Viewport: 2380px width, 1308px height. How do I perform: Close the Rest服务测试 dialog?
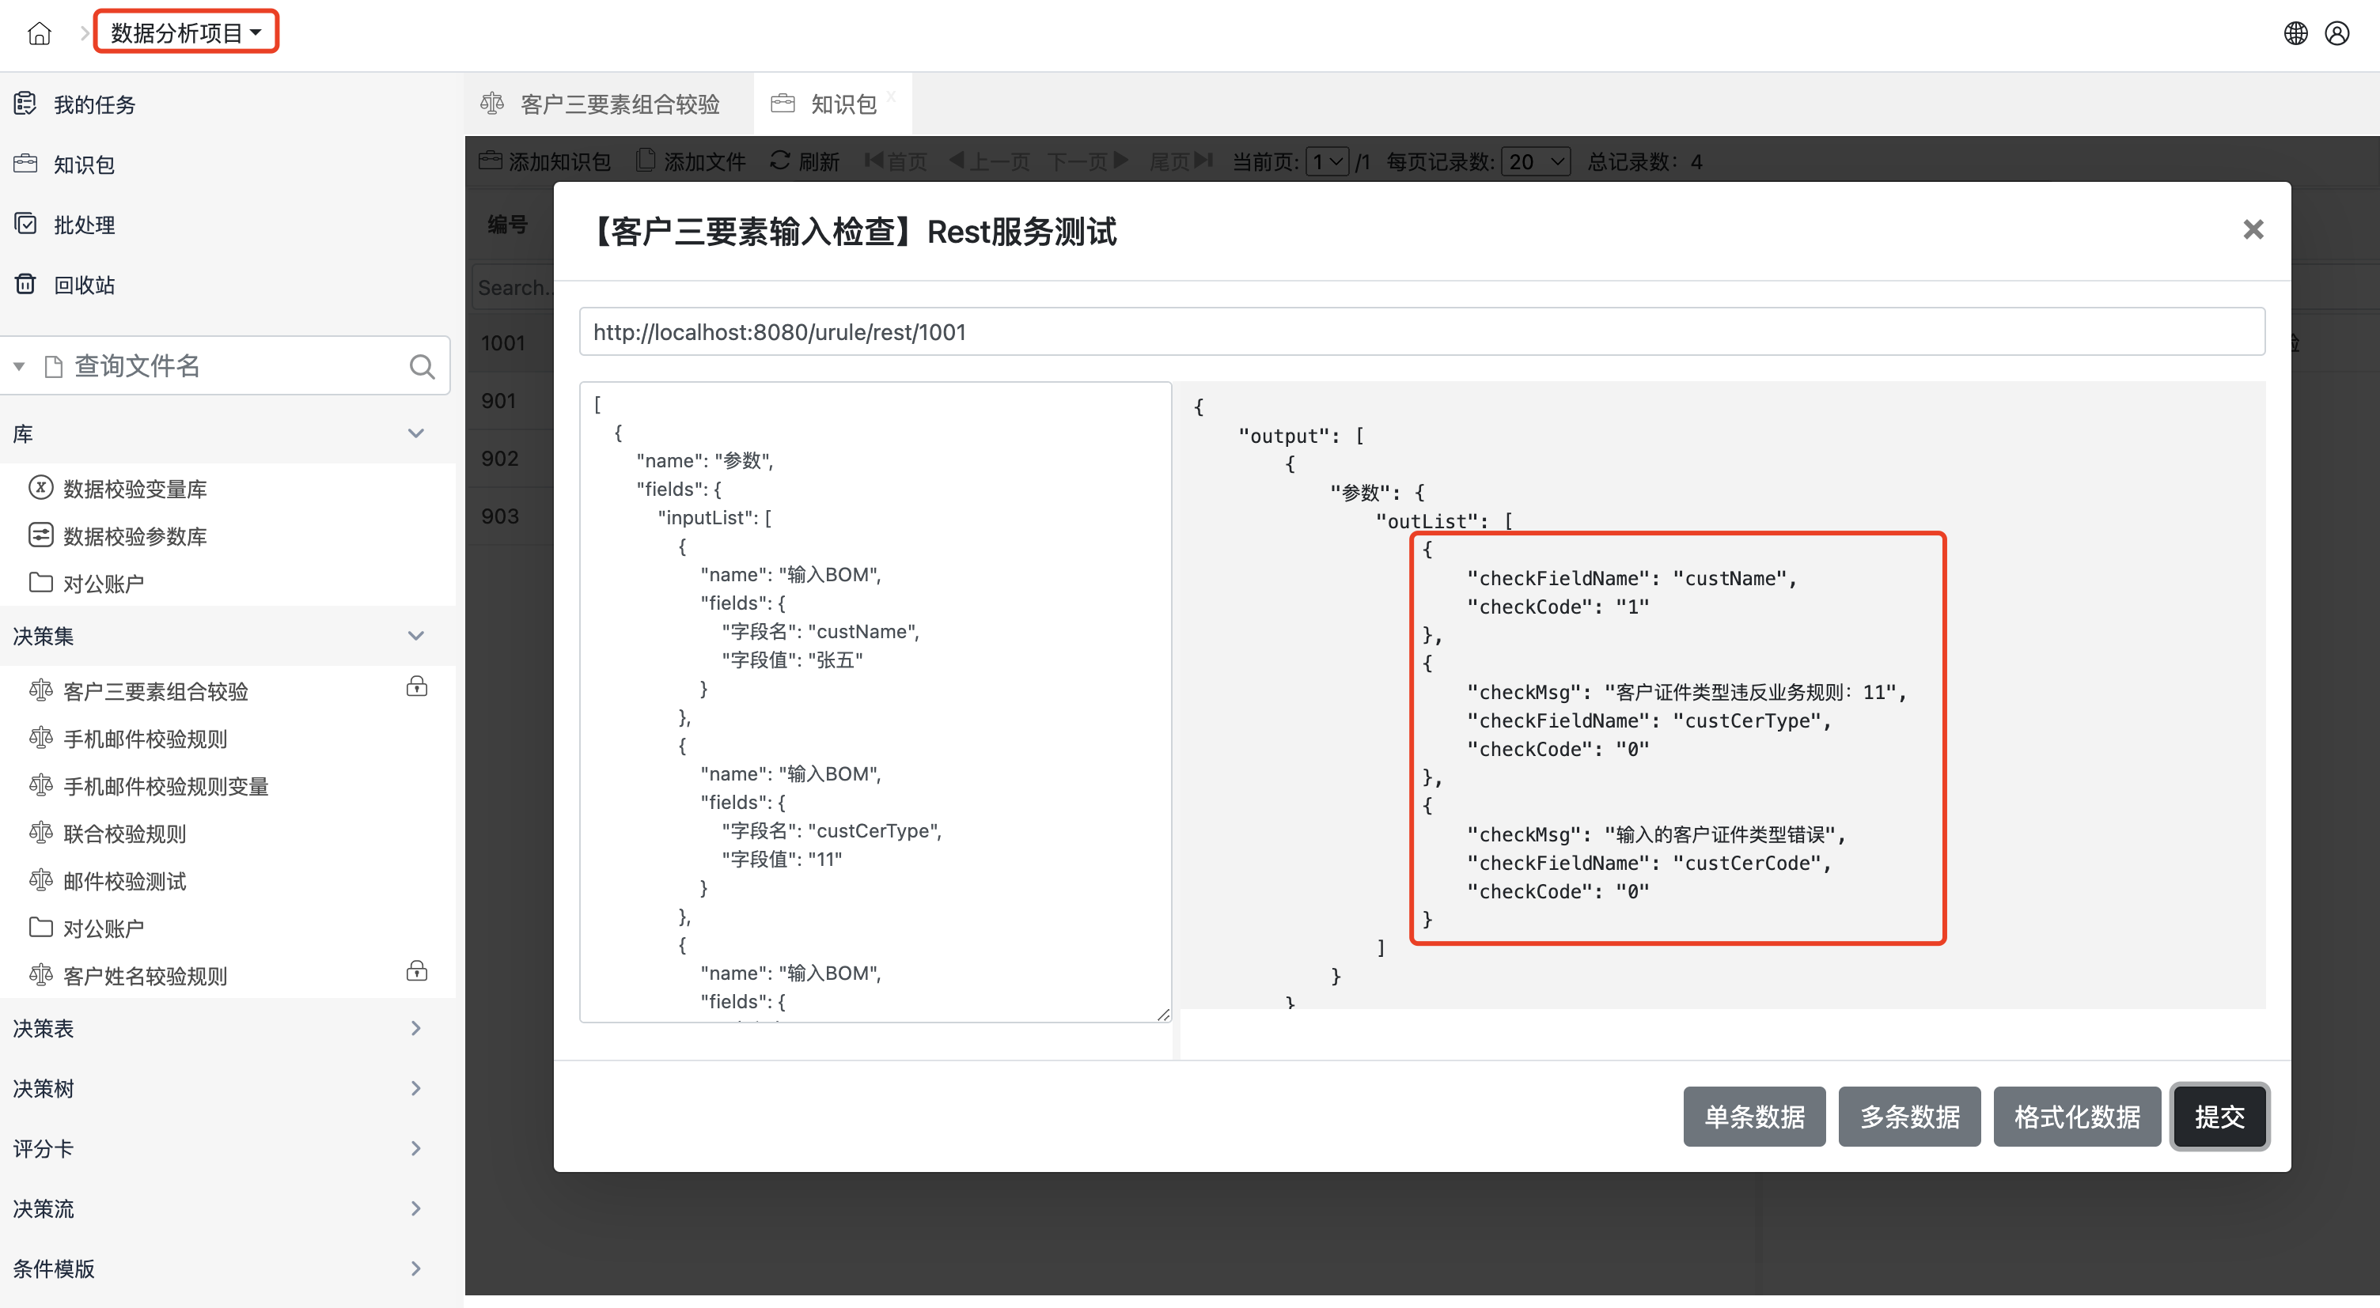[x=2253, y=229]
